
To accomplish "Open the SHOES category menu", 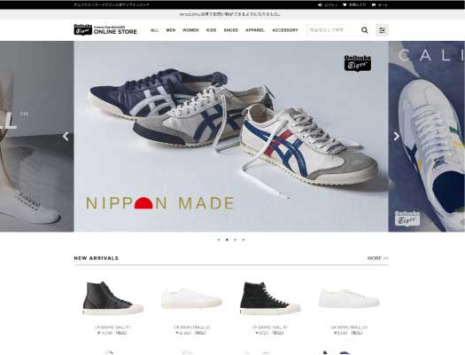I will point(231,30).
